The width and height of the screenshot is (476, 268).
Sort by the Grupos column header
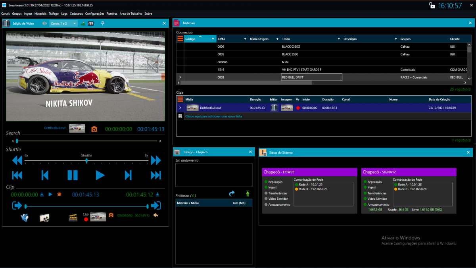[405, 39]
